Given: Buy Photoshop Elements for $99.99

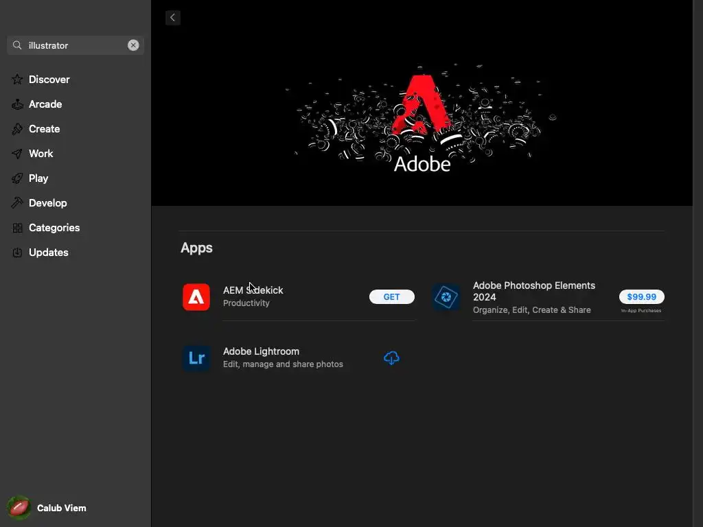Looking at the screenshot, I should point(641,296).
